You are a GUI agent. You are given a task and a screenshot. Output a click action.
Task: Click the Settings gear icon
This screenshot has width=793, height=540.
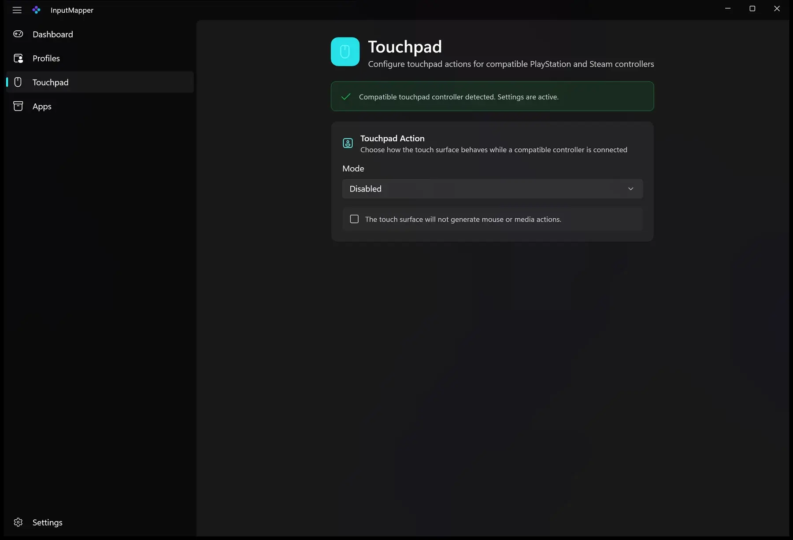click(x=18, y=522)
